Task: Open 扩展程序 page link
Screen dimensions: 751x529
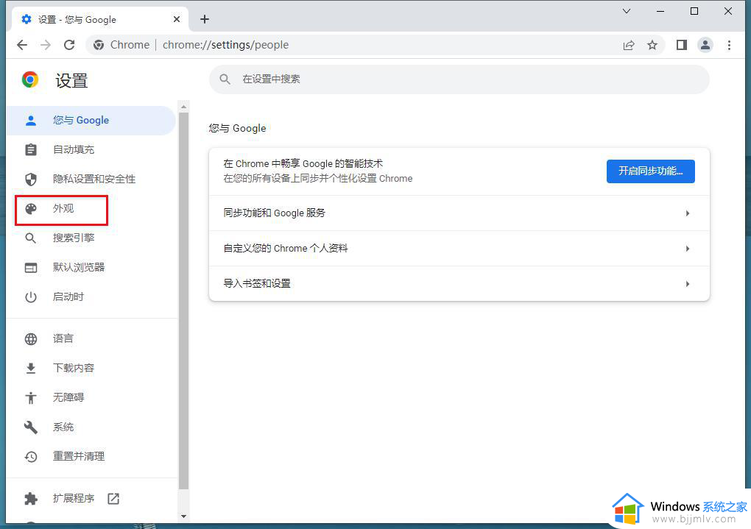Action: click(91, 498)
